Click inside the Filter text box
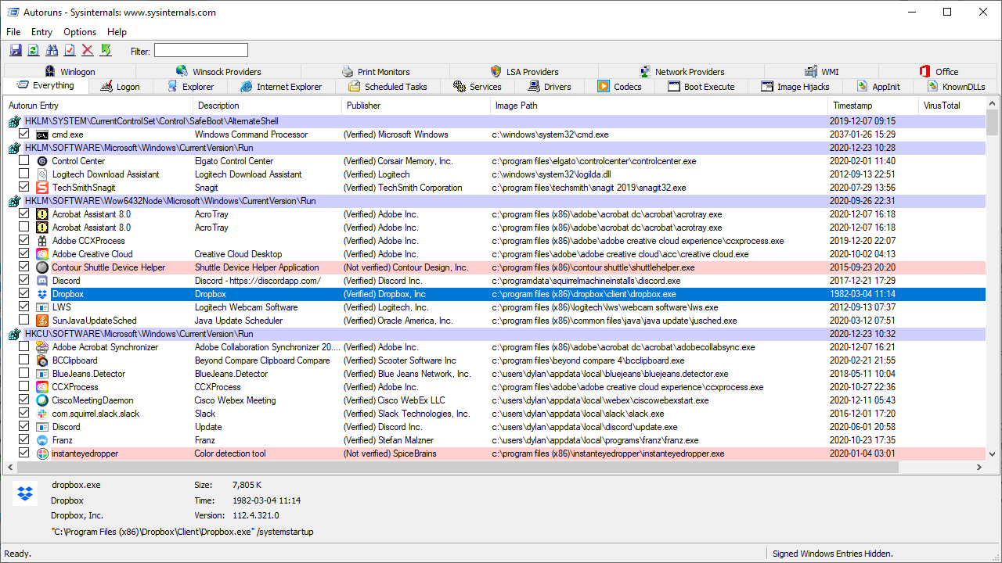This screenshot has width=1002, height=563. [201, 51]
